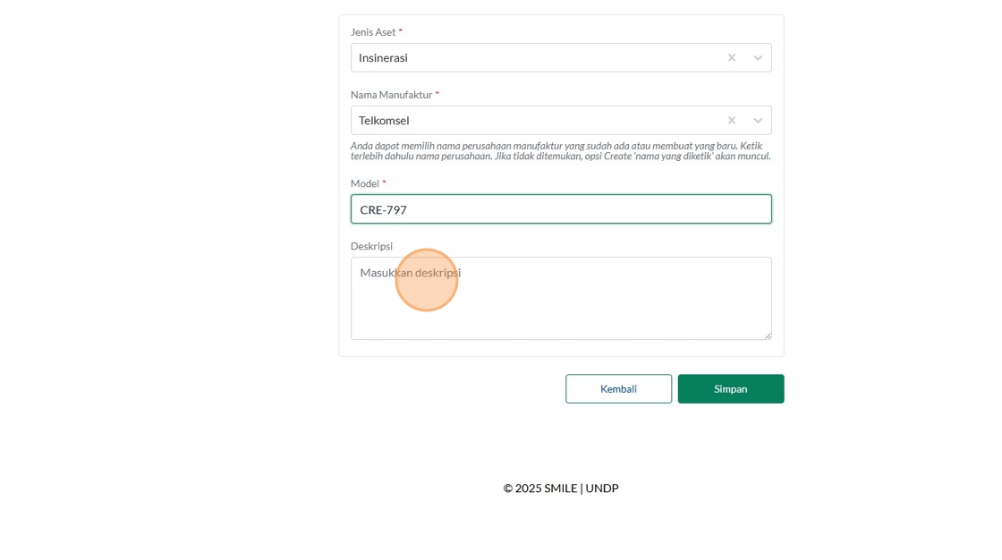Open the Nama Manufaktur dropdown arrow
The image size is (1002, 560).
pos(758,120)
